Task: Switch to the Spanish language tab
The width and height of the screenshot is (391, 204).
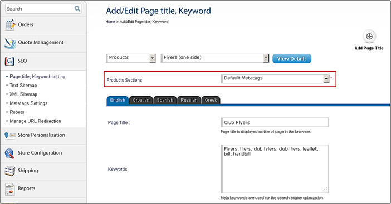Action: coord(165,100)
